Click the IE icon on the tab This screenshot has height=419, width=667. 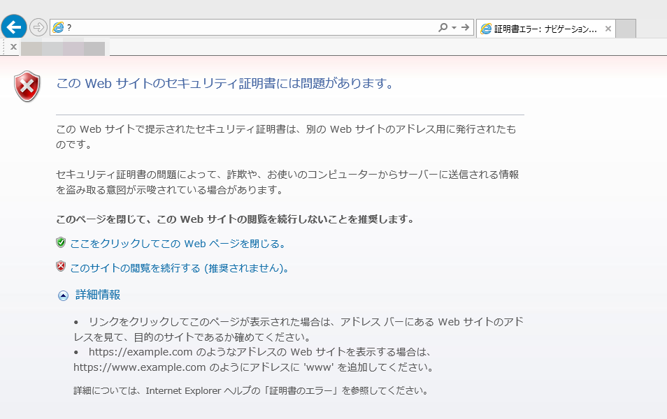click(486, 29)
